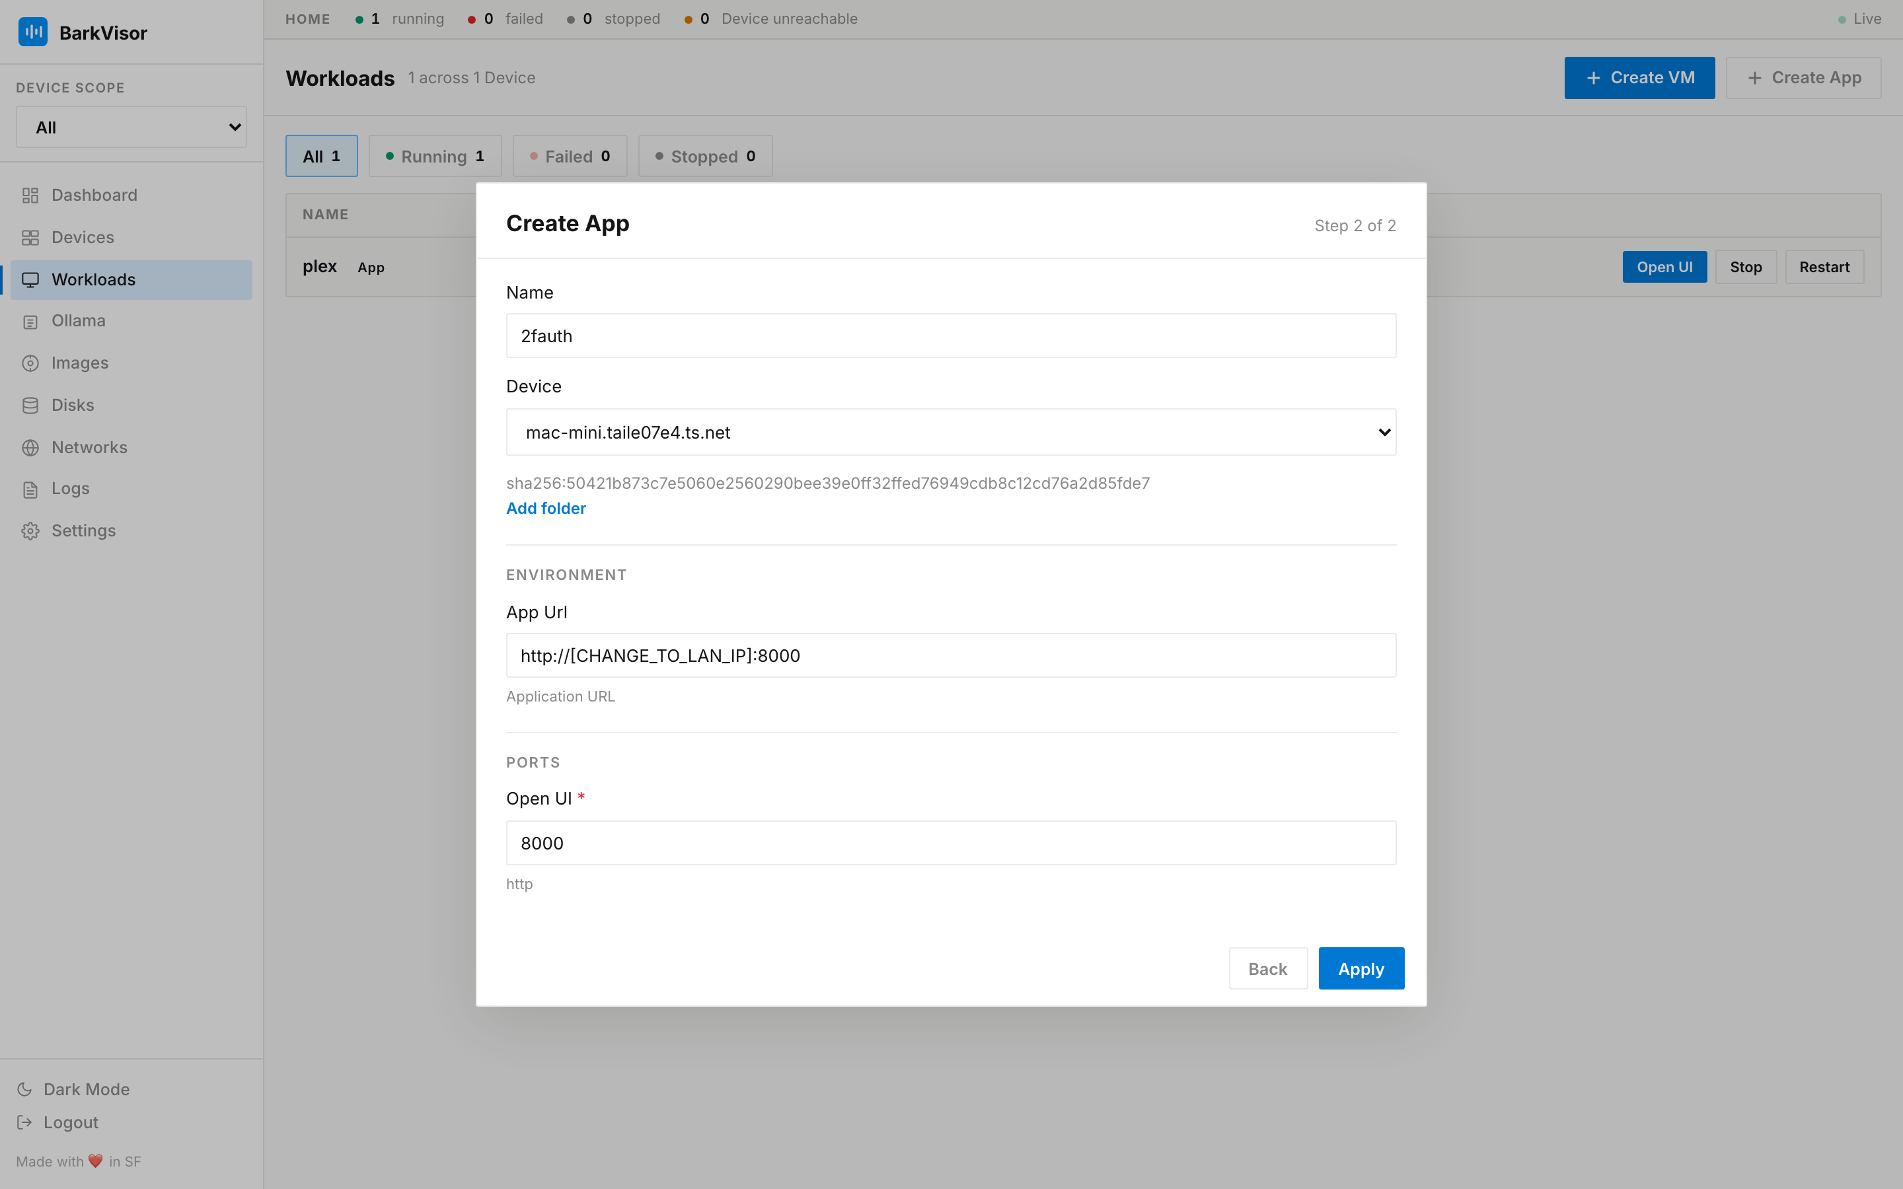The image size is (1903, 1189).
Task: Navigate to Devices
Action: [x=131, y=238]
